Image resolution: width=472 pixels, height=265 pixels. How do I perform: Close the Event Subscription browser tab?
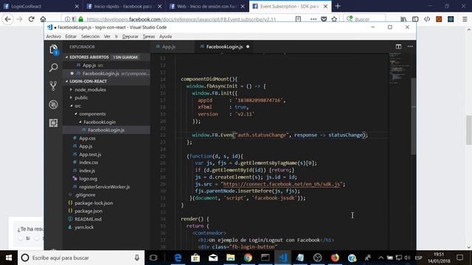[325, 6]
